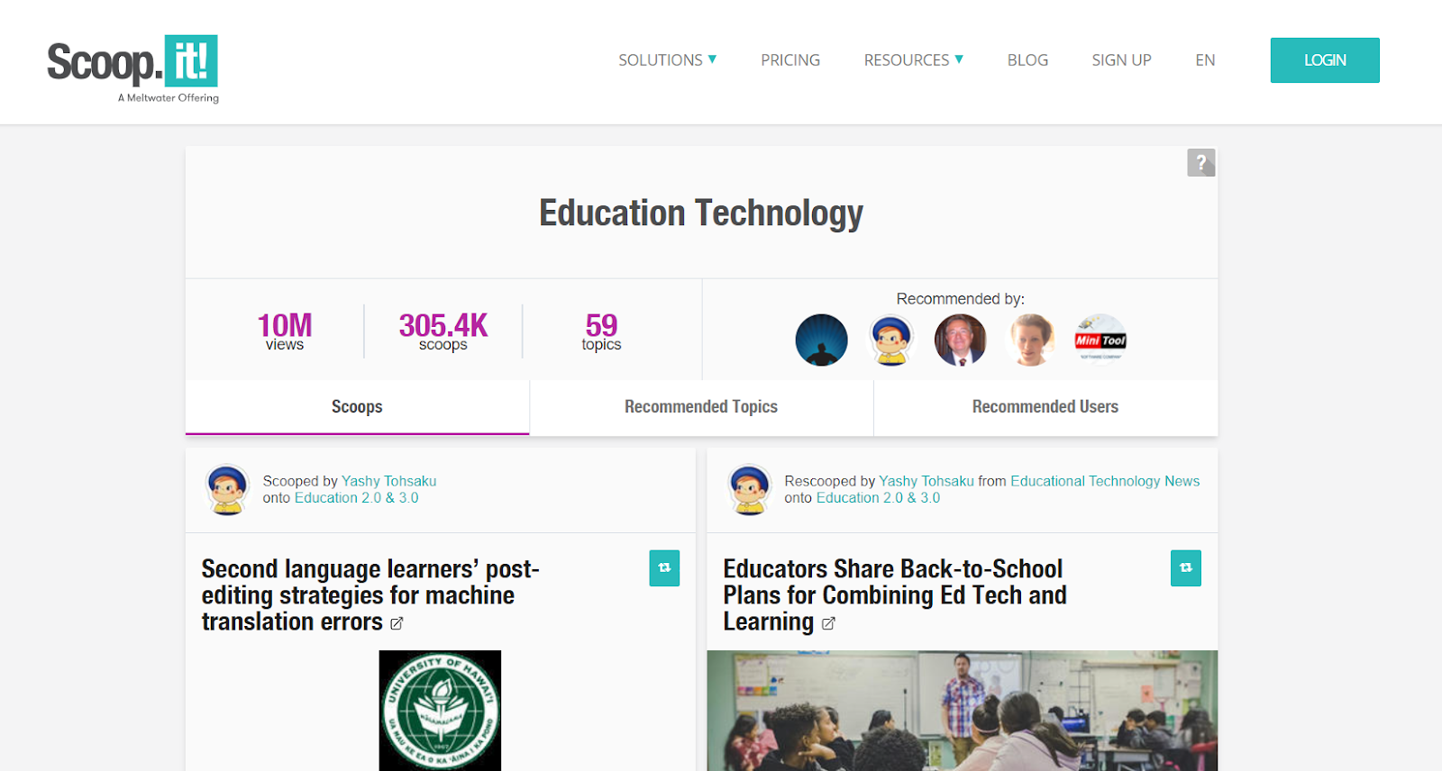The height and width of the screenshot is (771, 1442).
Task: Open the Educational Technology News link
Action: 1105,481
